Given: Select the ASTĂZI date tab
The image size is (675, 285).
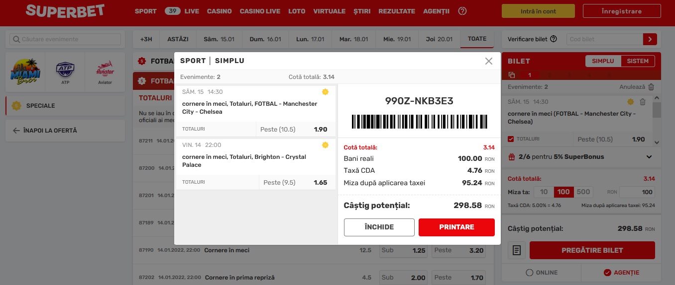Looking at the screenshot, I should point(178,39).
